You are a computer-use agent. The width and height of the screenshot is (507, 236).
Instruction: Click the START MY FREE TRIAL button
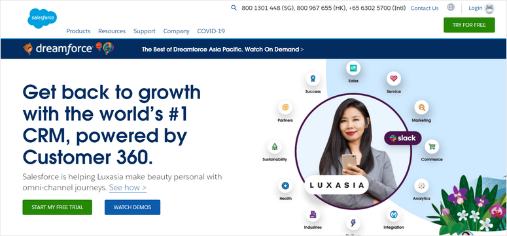pyautogui.click(x=57, y=207)
